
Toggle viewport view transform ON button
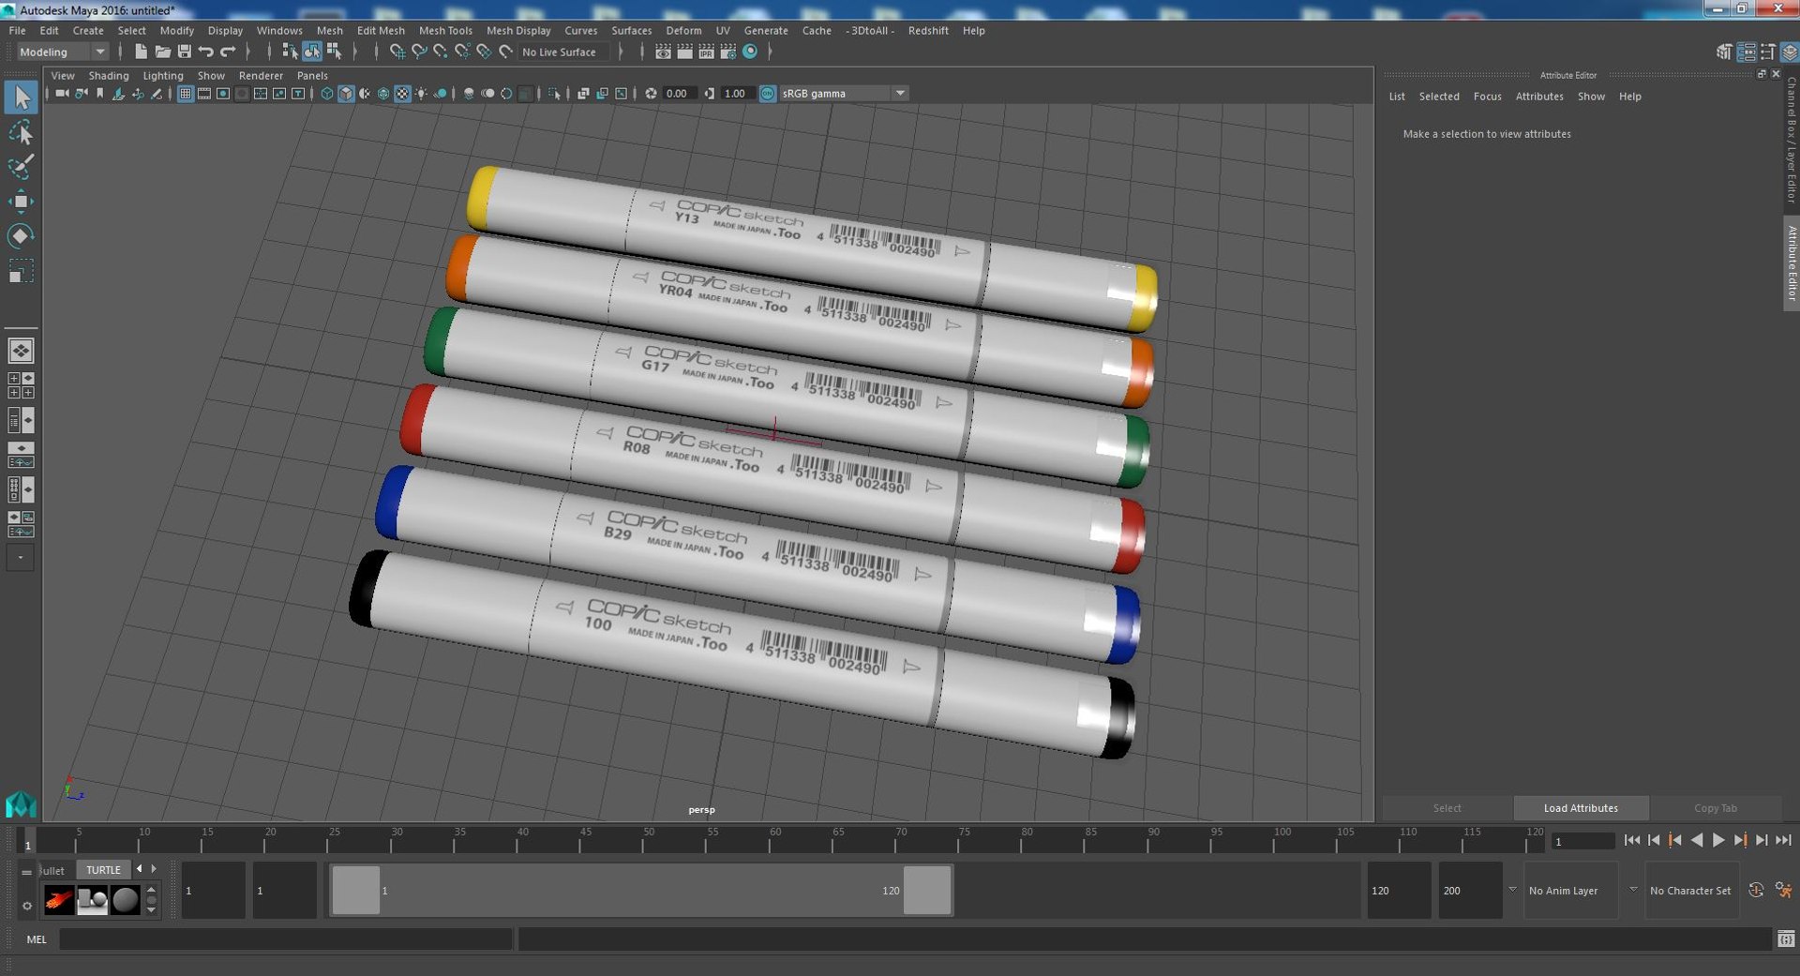767,94
